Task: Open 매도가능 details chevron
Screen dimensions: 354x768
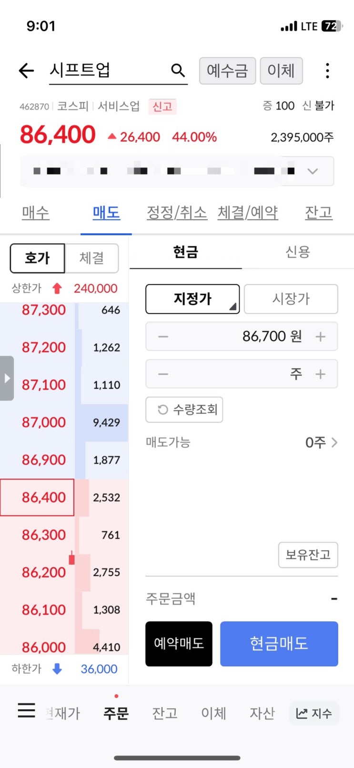Action: tap(334, 442)
